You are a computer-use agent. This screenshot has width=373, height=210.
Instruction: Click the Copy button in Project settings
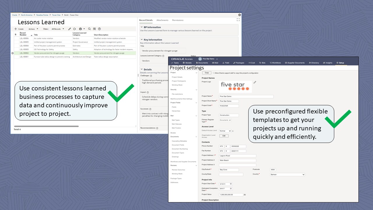(x=207, y=73)
